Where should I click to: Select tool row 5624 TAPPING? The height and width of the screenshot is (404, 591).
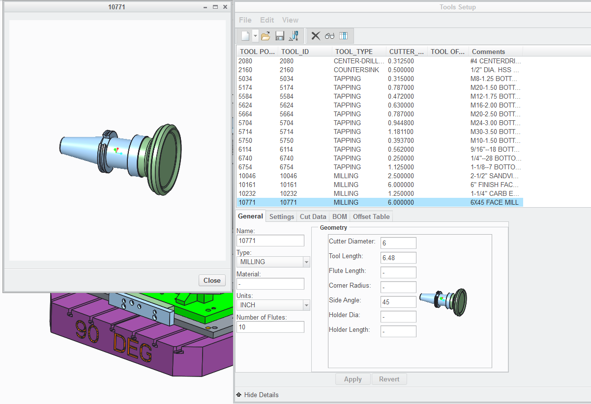[x=380, y=105]
